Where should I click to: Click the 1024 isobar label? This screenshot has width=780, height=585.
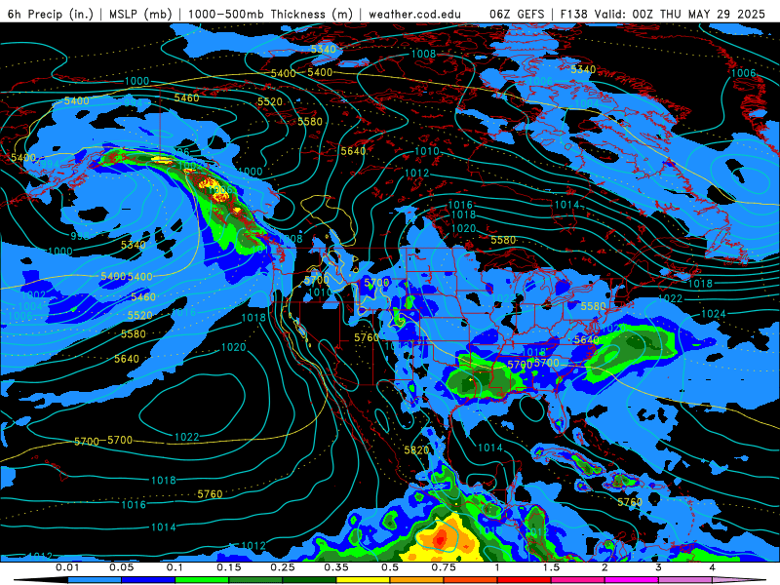(x=714, y=314)
